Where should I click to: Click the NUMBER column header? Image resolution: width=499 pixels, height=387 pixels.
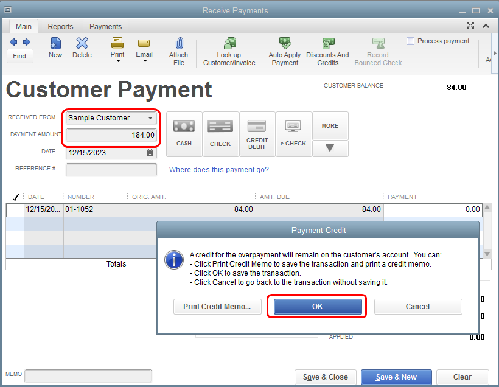click(x=81, y=197)
